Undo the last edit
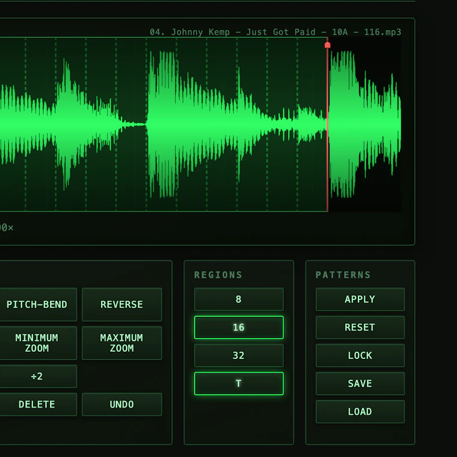The height and width of the screenshot is (457, 457). 122,404
